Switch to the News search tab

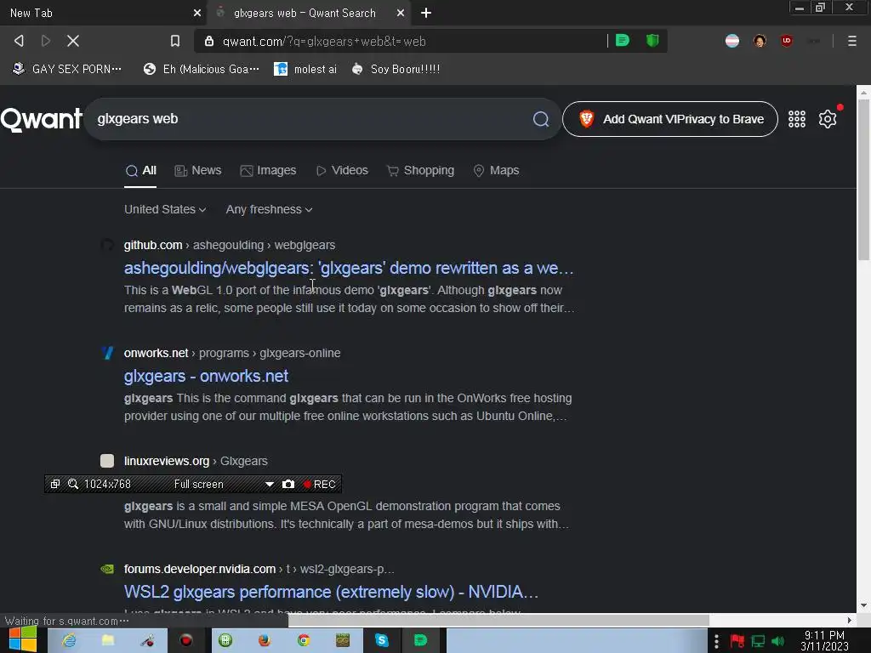click(197, 170)
